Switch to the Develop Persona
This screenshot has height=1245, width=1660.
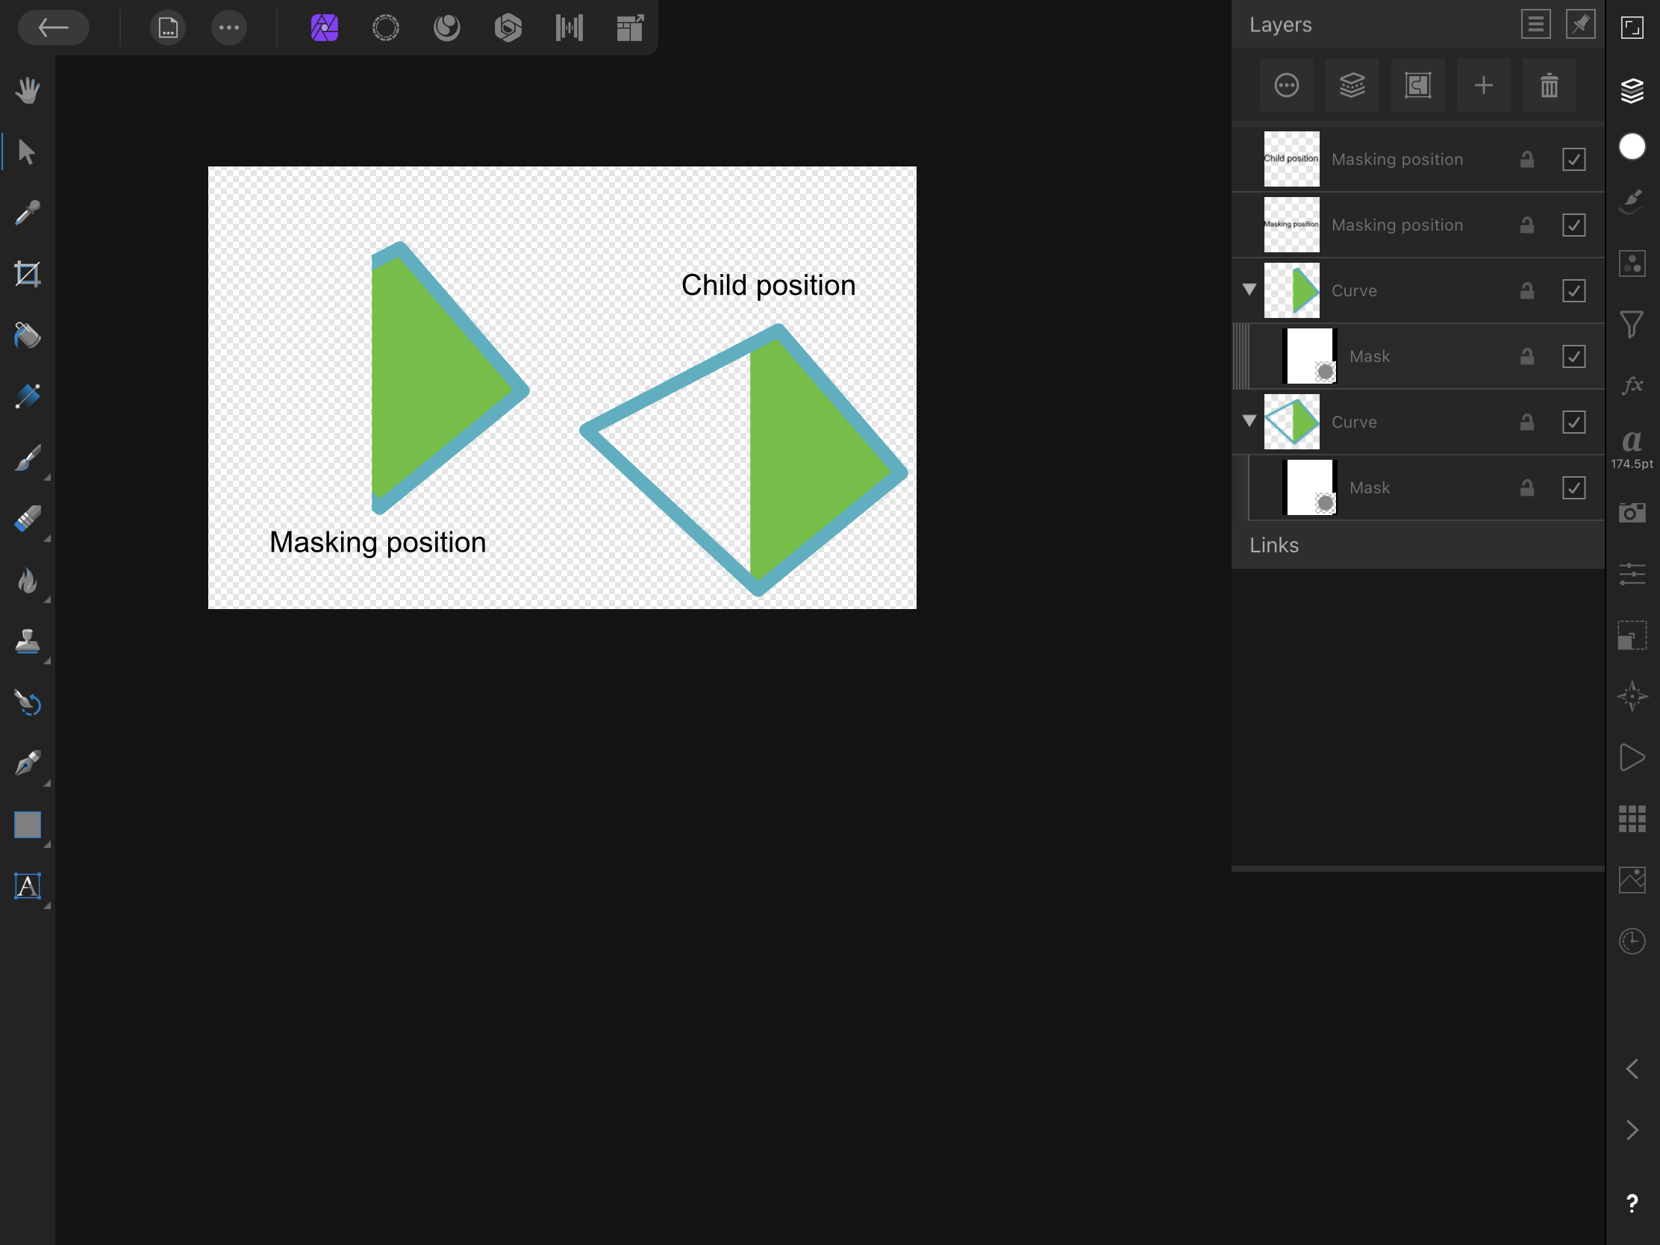[508, 28]
